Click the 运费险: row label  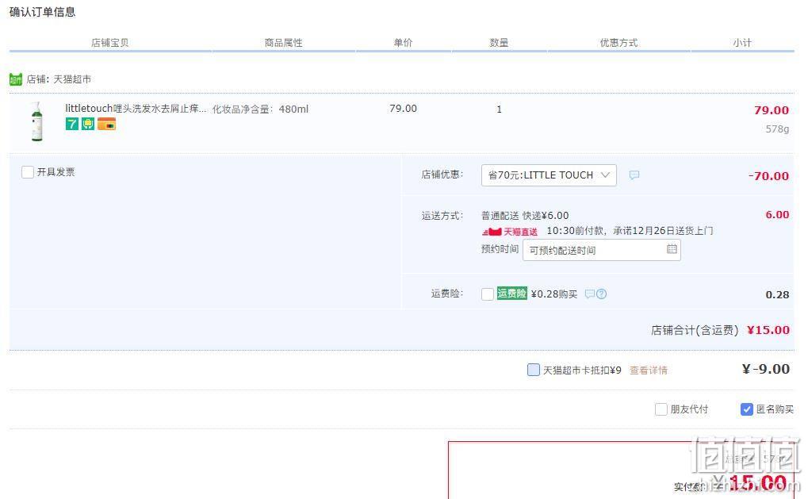(x=446, y=294)
